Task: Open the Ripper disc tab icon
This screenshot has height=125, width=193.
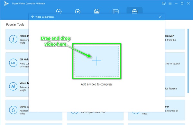Action: click(x=78, y=12)
